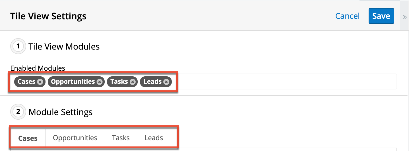409x151 pixels.
Task: Click the step 1 circle badge
Action: (x=18, y=46)
